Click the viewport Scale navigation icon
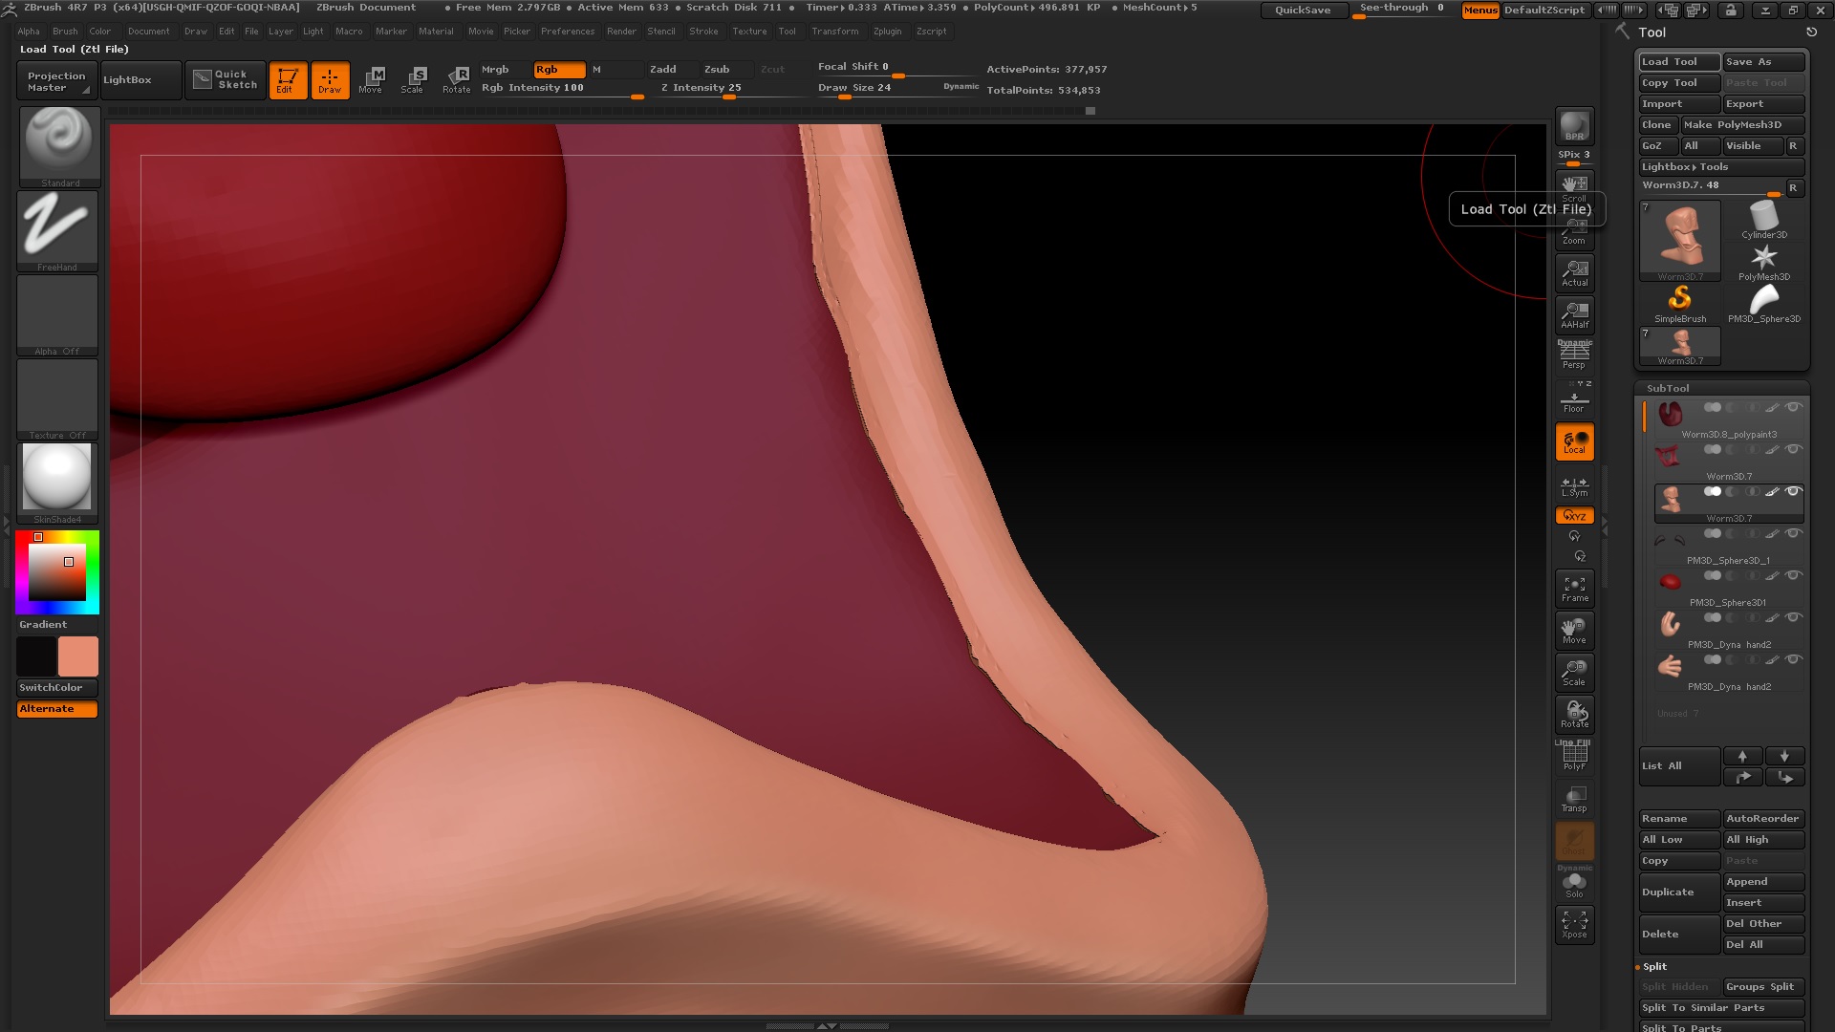Image resolution: width=1835 pixels, height=1032 pixels. pyautogui.click(x=1574, y=673)
